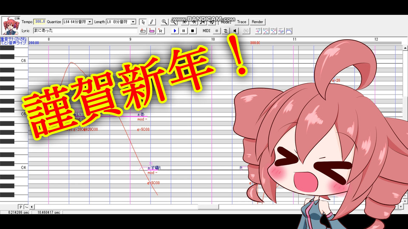
Task: Click the ACPT envelope preset icon
Action: (x=258, y=31)
